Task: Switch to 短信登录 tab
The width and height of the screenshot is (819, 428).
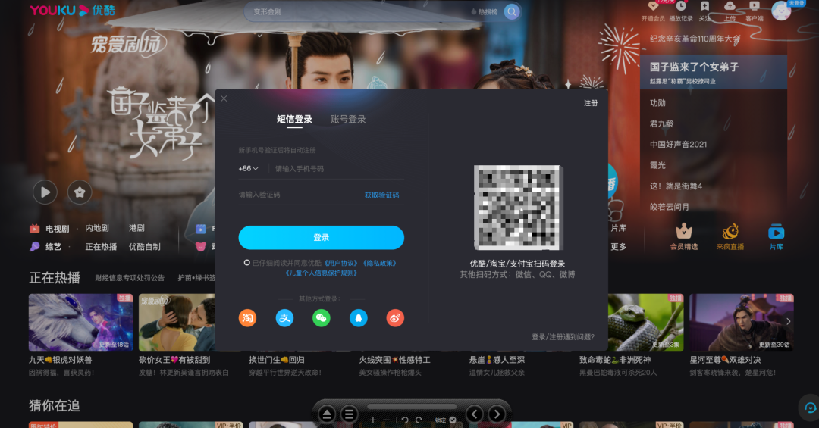Action: point(294,119)
